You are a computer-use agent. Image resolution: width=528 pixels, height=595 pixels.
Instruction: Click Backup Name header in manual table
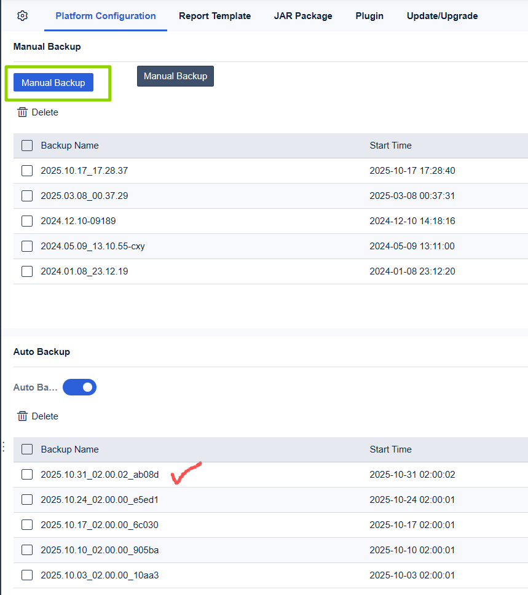click(70, 146)
